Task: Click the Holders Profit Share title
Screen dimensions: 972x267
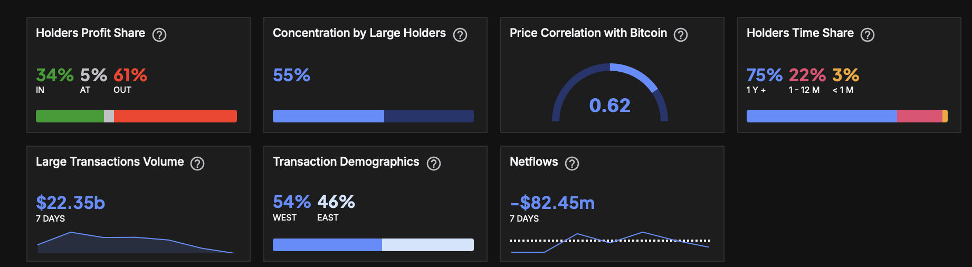Action: point(90,33)
